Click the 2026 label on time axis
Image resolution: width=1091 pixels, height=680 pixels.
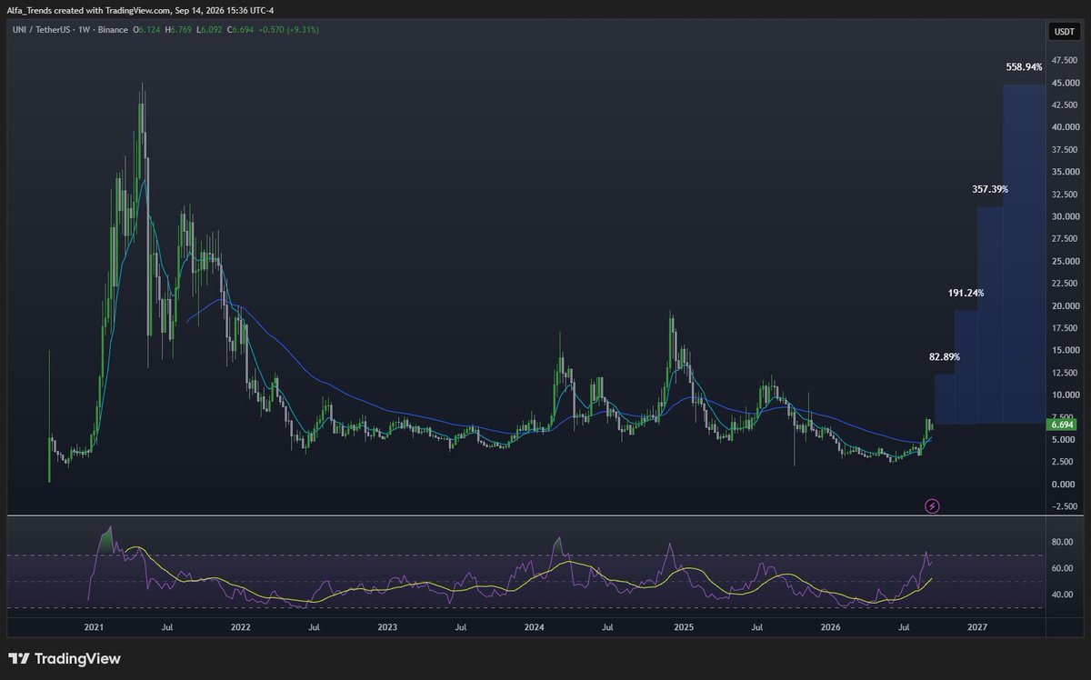click(x=830, y=627)
